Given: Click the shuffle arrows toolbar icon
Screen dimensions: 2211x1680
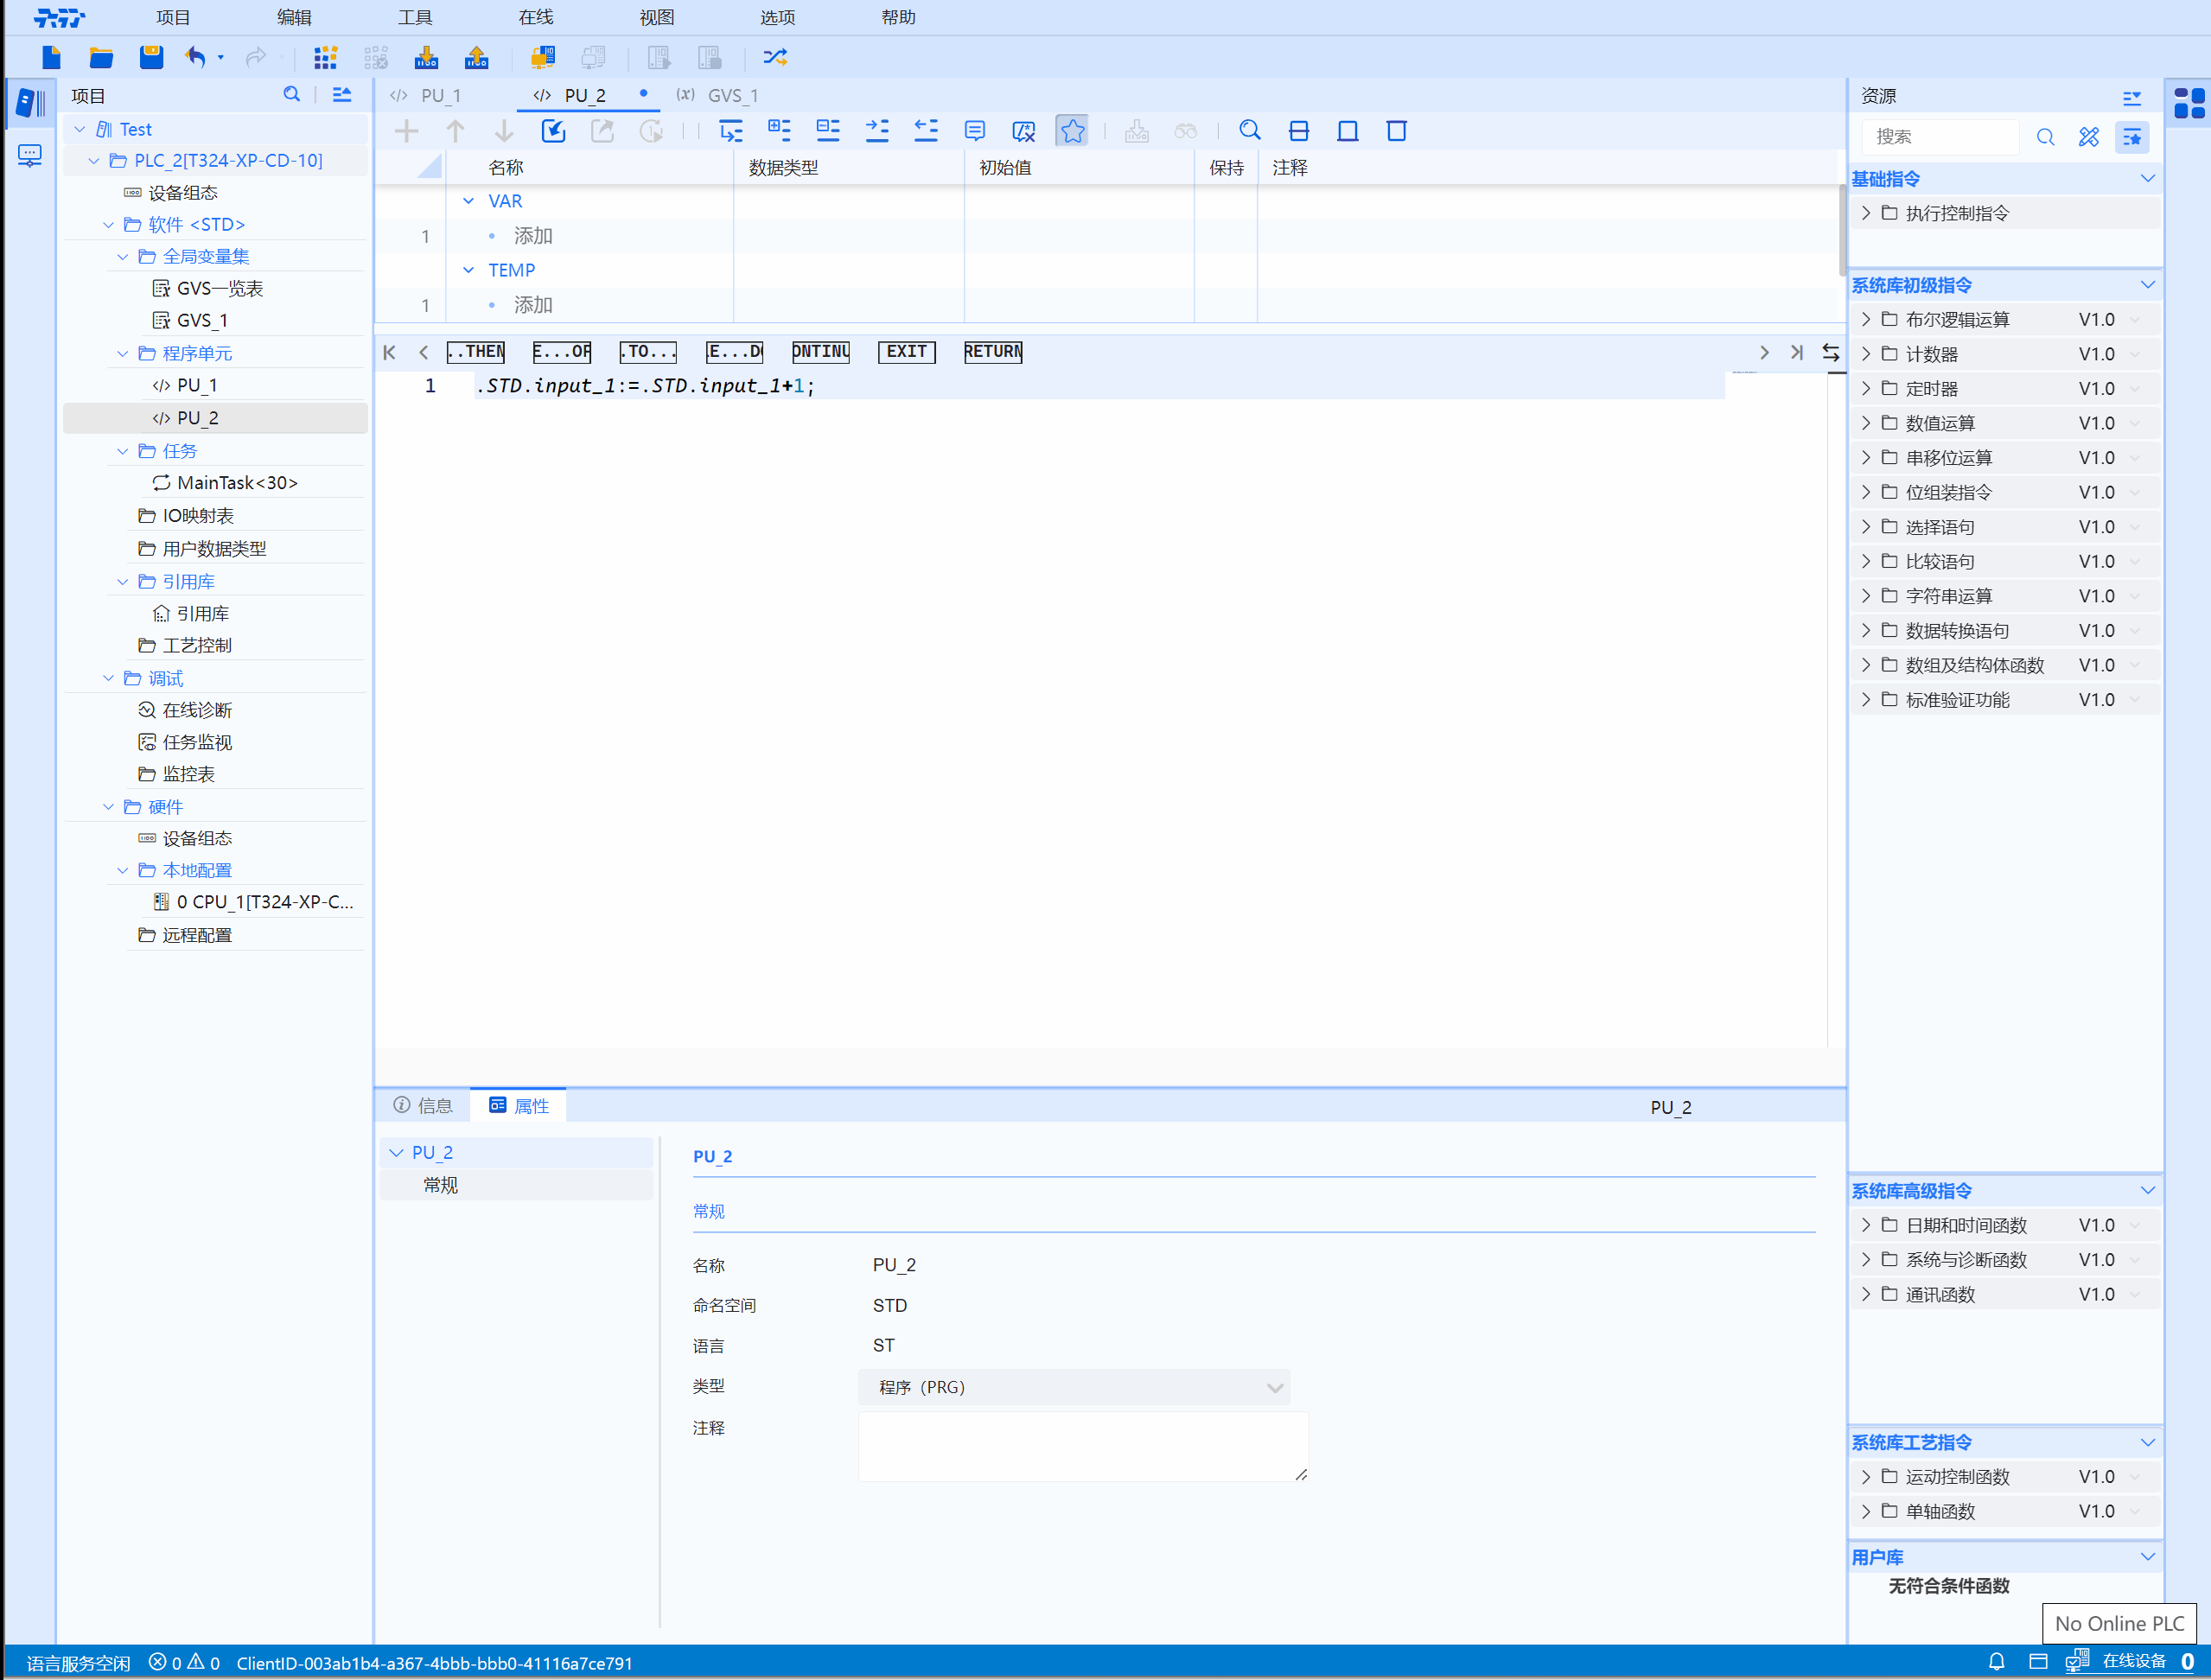Looking at the screenshot, I should (775, 57).
